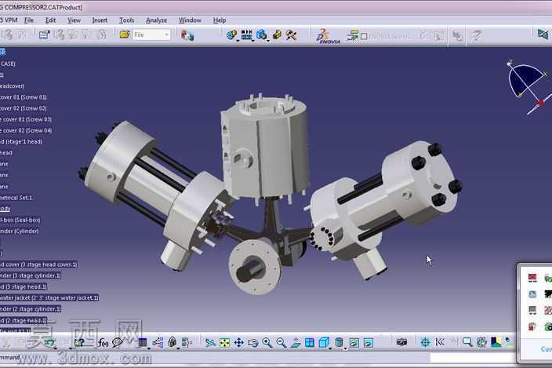Click the blue-green gear assembly icon

pyautogui.click(x=231, y=35)
